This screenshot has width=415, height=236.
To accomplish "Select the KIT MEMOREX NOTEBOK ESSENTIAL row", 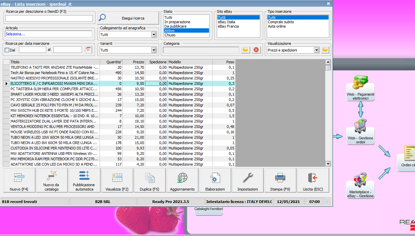I will pos(119,116).
